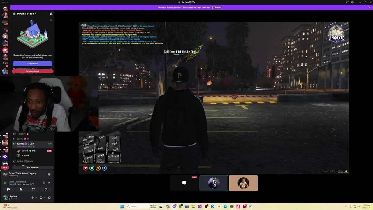Open the soundboard icon
The height and width of the screenshot is (210, 373).
[x=46, y=189]
